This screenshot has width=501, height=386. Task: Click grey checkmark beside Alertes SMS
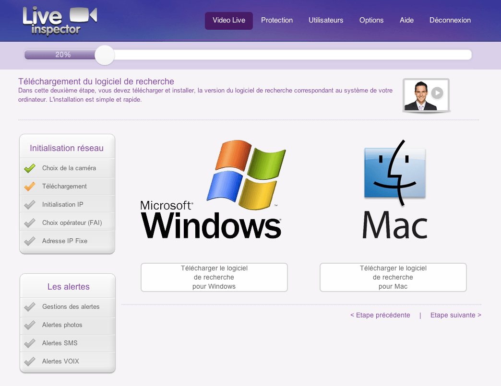(30, 343)
